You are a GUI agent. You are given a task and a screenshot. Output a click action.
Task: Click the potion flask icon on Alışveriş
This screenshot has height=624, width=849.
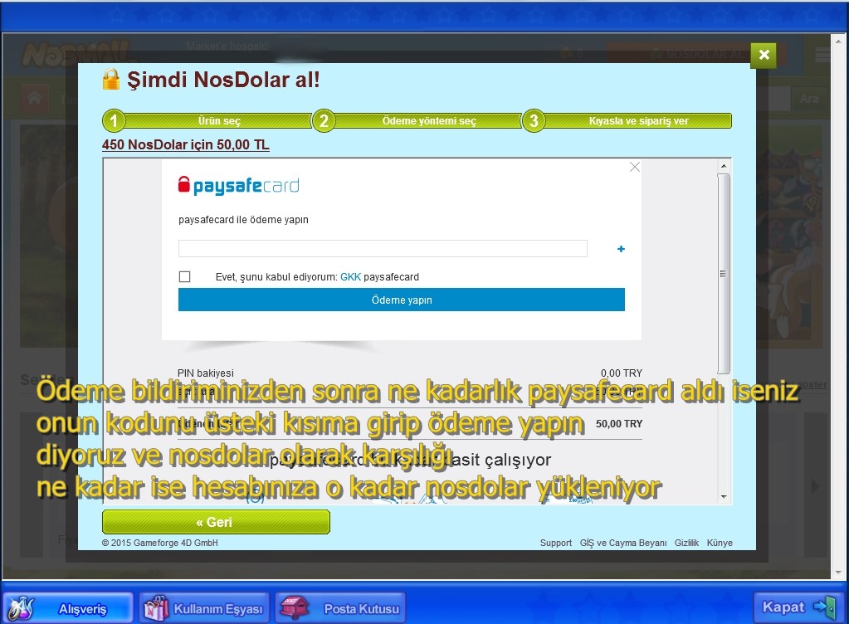[21, 608]
